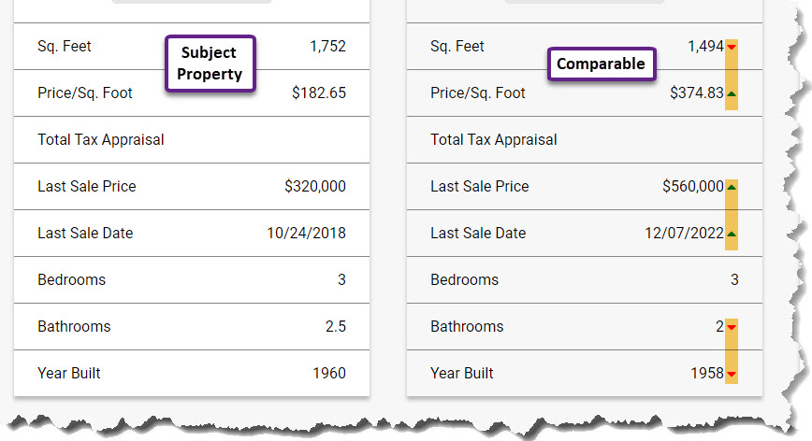The width and height of the screenshot is (812, 441).
Task: Click red down arrow beside comparable Bathrooms value
Action: pyautogui.click(x=732, y=327)
